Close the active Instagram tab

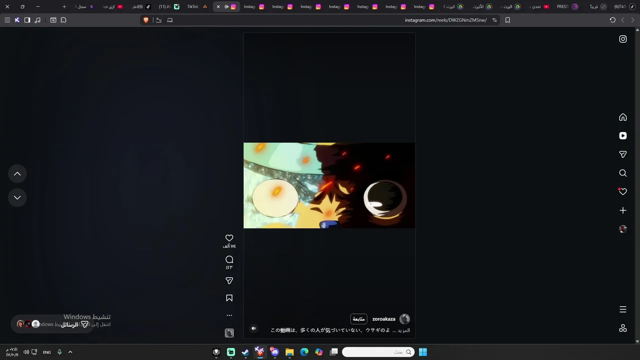click(218, 6)
